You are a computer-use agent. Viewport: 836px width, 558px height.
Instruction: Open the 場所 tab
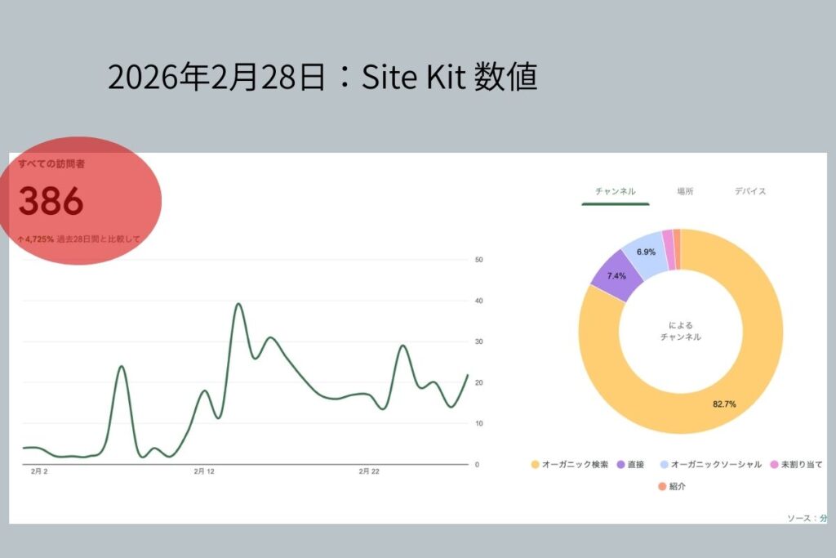(x=685, y=191)
